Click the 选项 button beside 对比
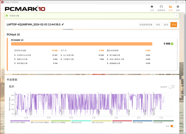Image resolution: width=186 pixels, height=134 pixels. click(166, 24)
